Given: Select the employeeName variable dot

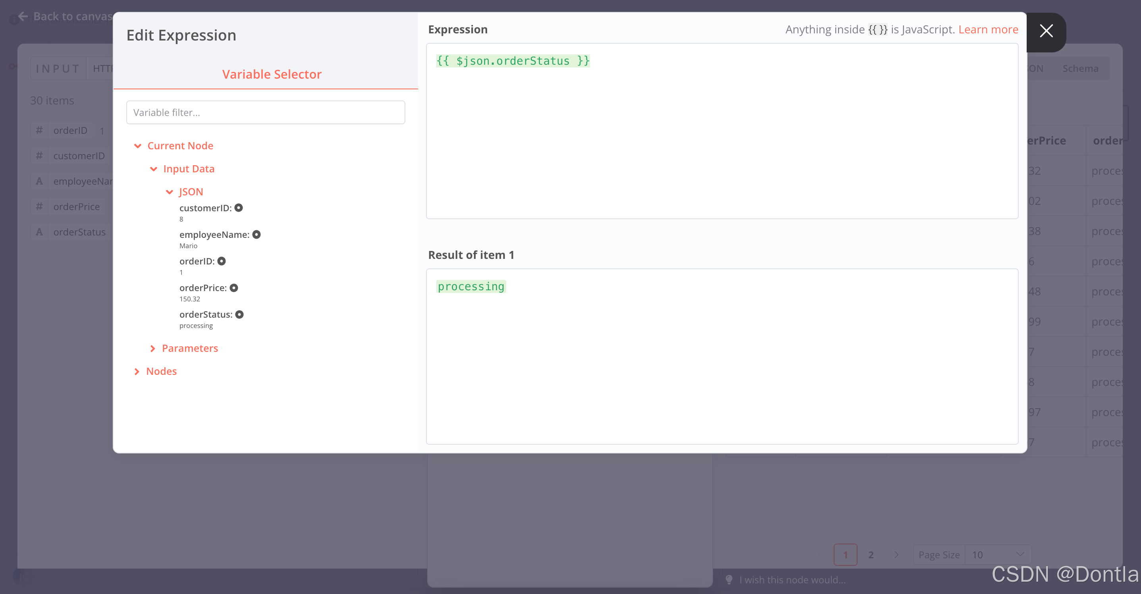Looking at the screenshot, I should click(256, 234).
